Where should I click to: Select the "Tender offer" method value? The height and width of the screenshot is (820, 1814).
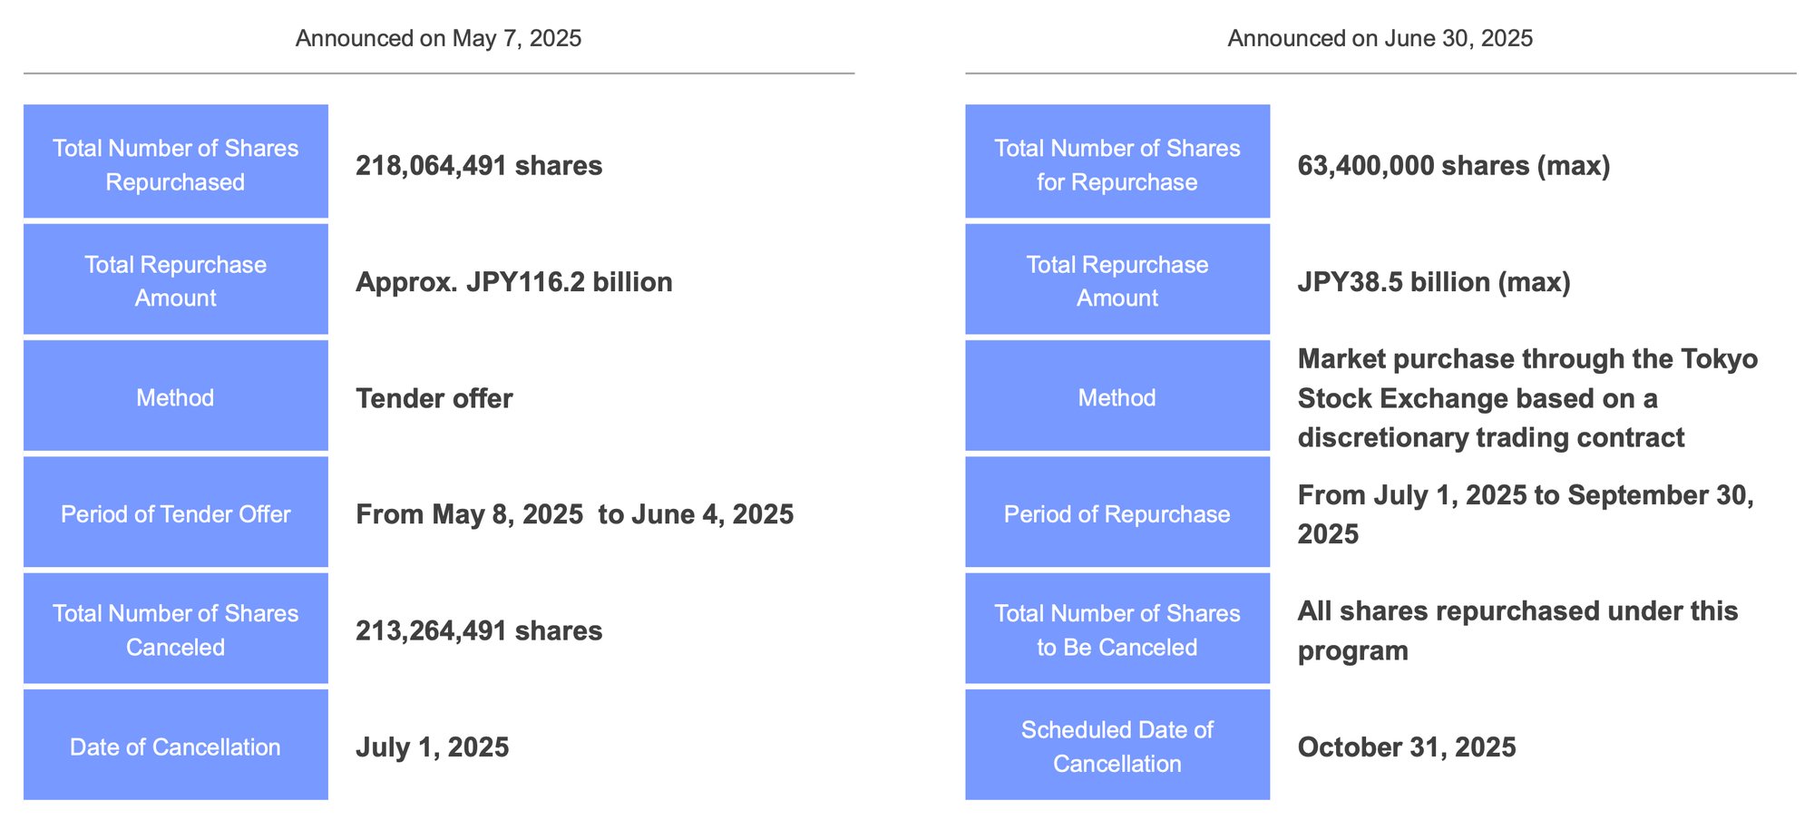pyautogui.click(x=434, y=398)
